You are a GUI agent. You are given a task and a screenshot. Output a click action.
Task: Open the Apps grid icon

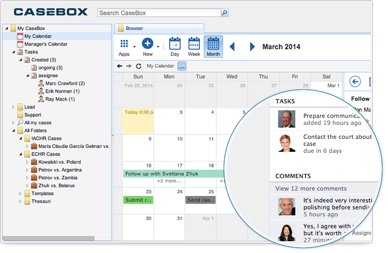(x=124, y=44)
